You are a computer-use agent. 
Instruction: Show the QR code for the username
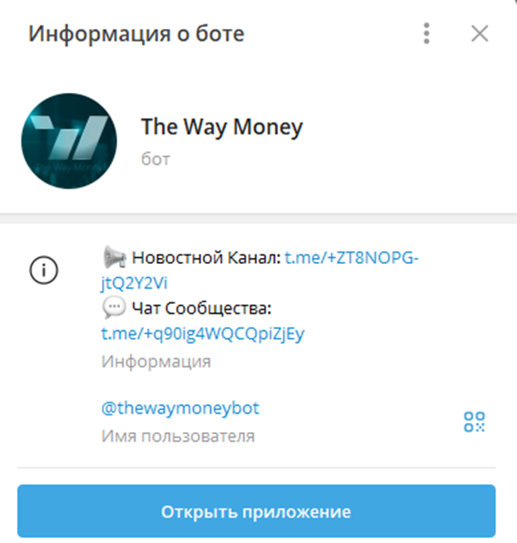point(474,422)
